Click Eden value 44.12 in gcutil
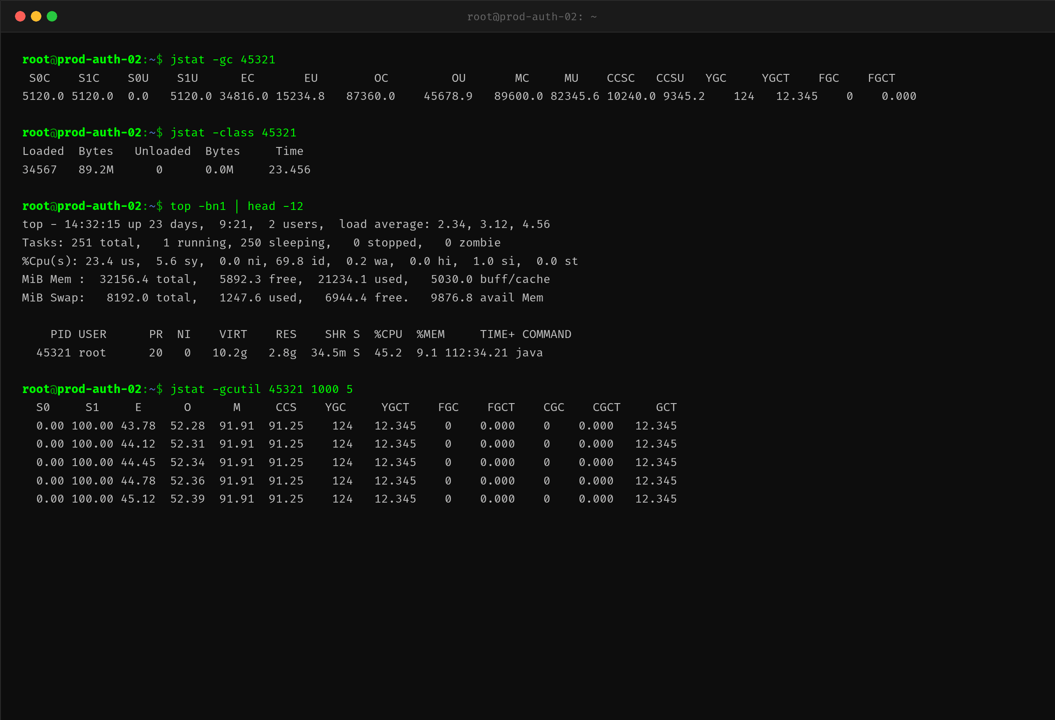 point(138,444)
